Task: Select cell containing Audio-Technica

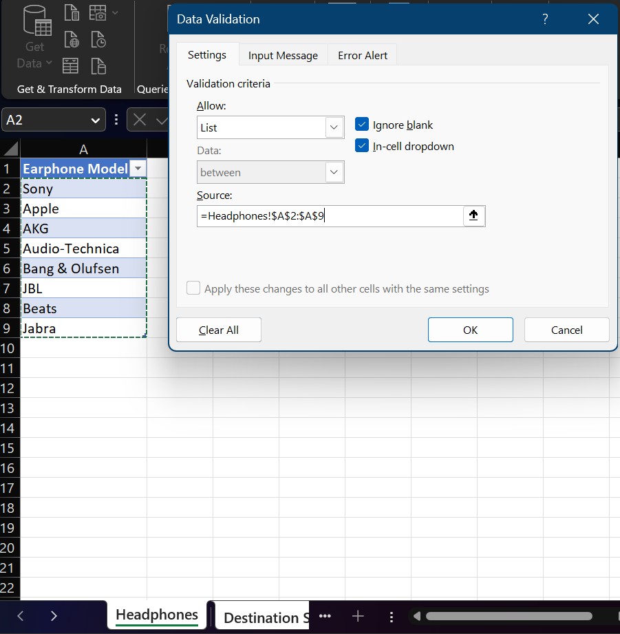Action: tap(83, 249)
